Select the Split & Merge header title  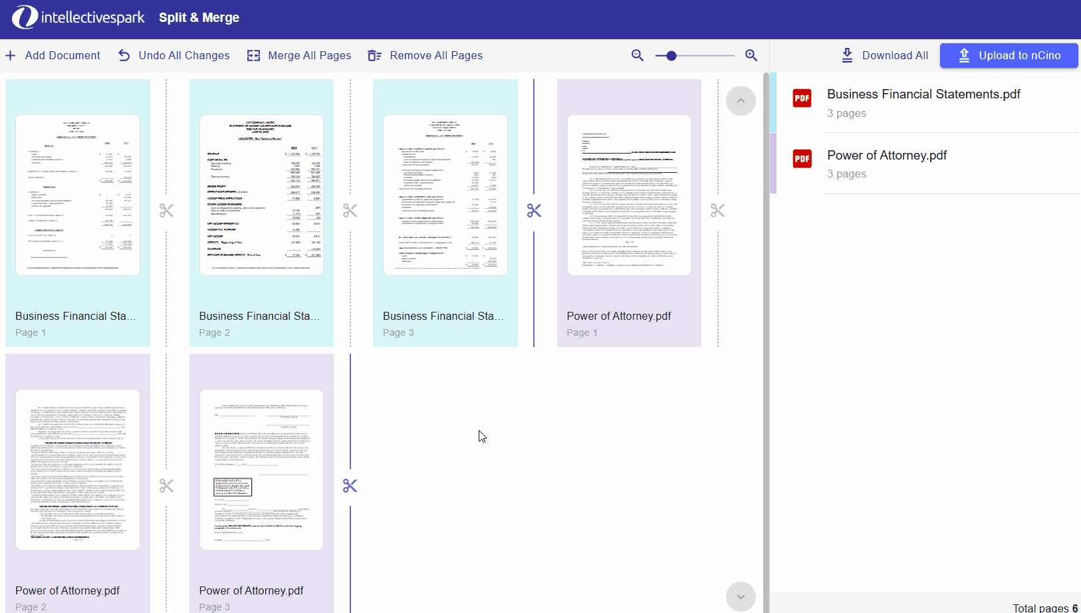[x=199, y=17]
